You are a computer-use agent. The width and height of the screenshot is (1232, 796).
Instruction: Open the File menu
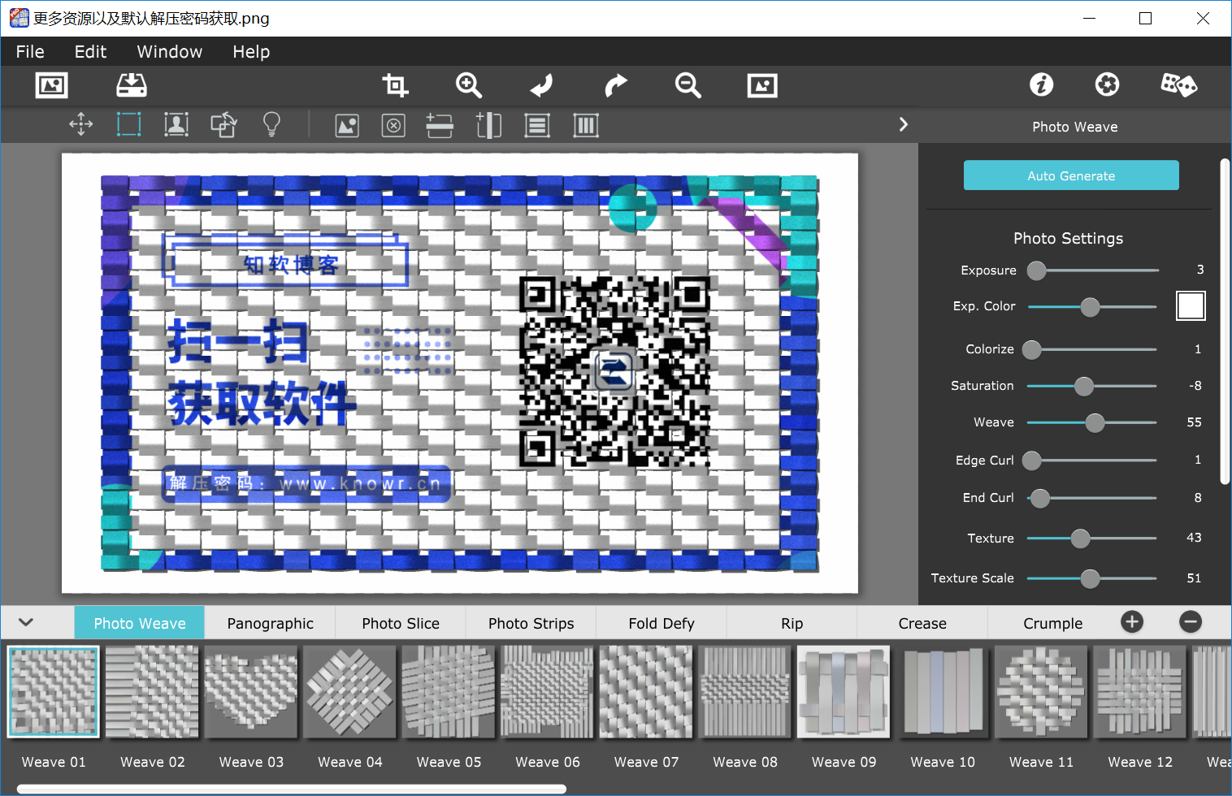coord(30,52)
